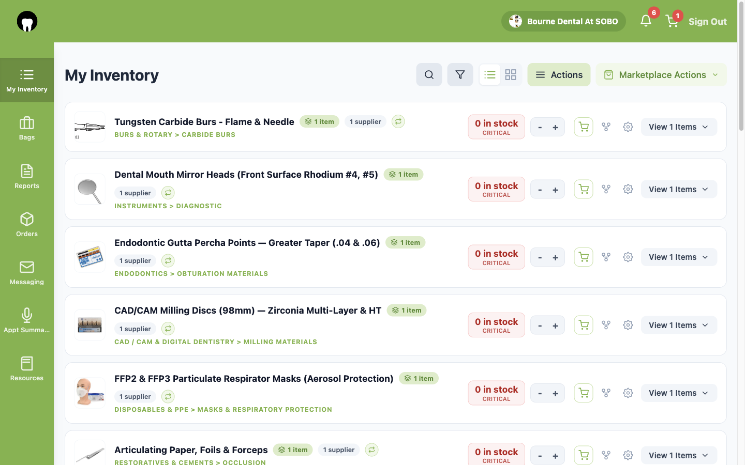Expand View 1 Items for Endodontic Gutta Percha Points
The width and height of the screenshot is (745, 465).
(679, 257)
